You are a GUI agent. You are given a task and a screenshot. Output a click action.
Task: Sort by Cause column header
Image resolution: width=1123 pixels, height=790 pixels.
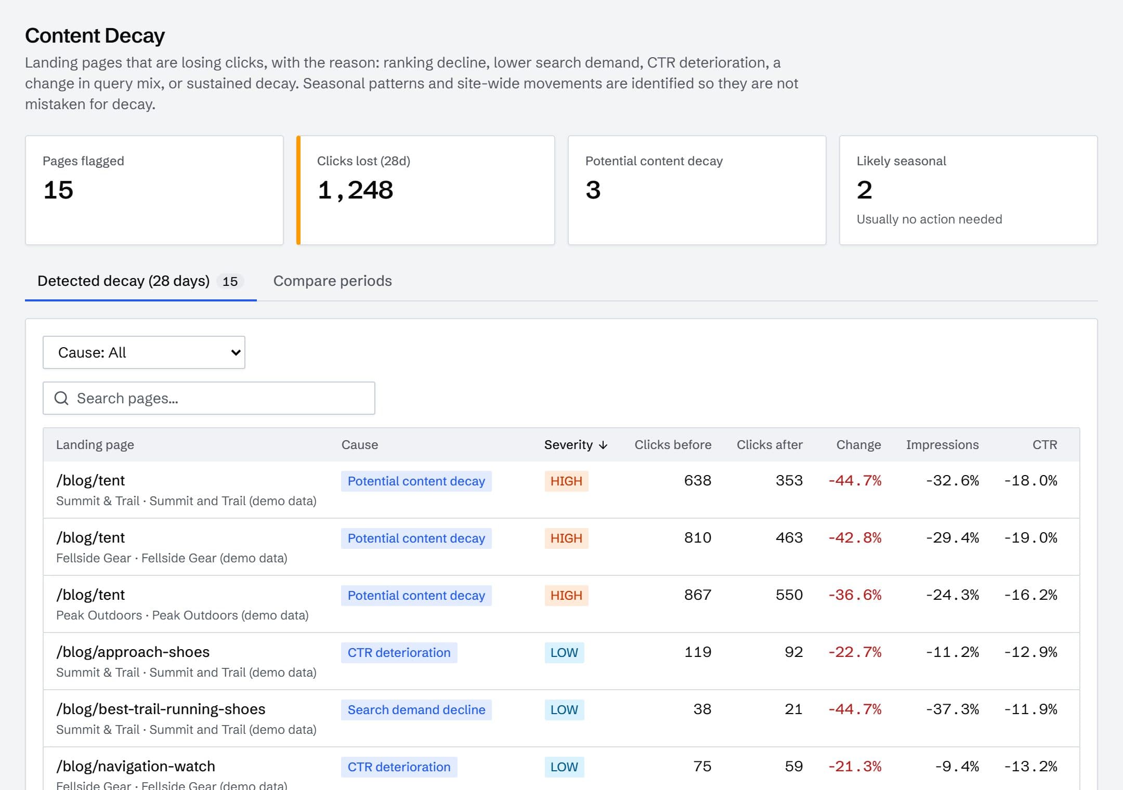pyautogui.click(x=360, y=445)
